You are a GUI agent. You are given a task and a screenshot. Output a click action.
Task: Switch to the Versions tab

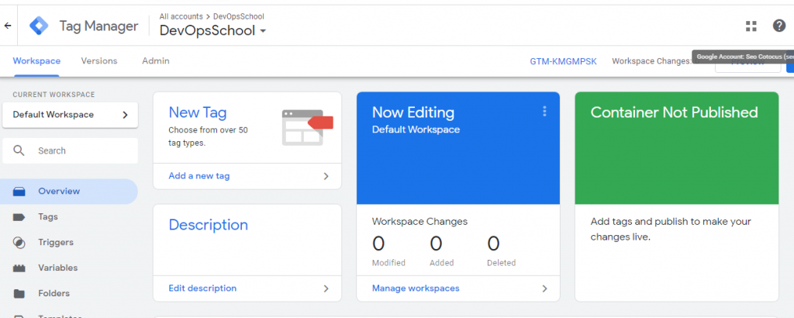click(99, 60)
